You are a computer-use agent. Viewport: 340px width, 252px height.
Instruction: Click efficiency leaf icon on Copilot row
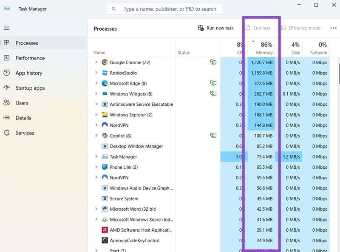(213, 136)
